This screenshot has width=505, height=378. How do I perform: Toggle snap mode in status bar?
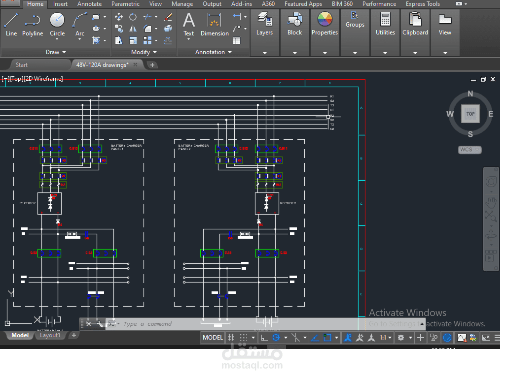point(244,338)
